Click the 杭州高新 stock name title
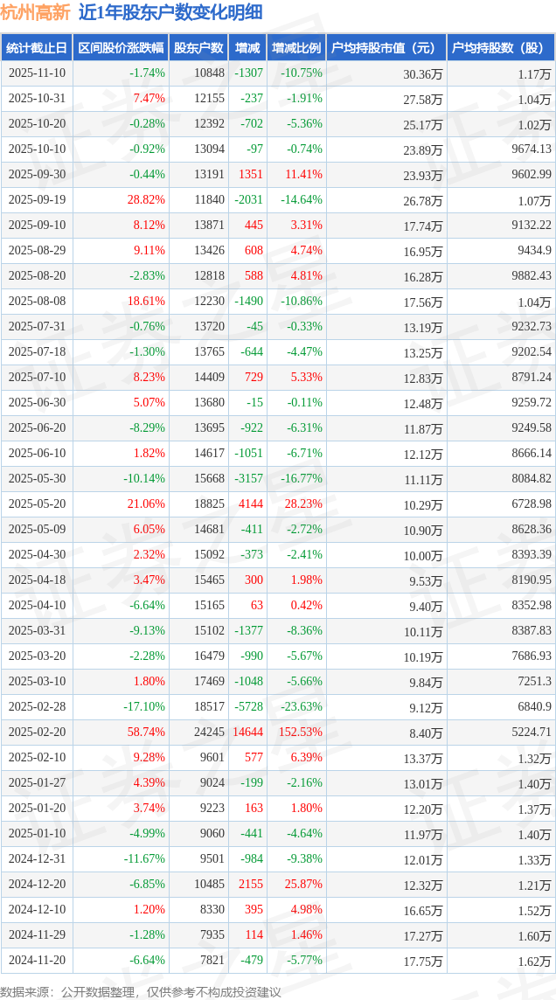This screenshot has height=1000, width=556. [x=35, y=12]
